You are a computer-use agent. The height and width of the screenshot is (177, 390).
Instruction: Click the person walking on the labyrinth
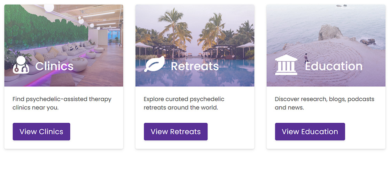pos(306,57)
